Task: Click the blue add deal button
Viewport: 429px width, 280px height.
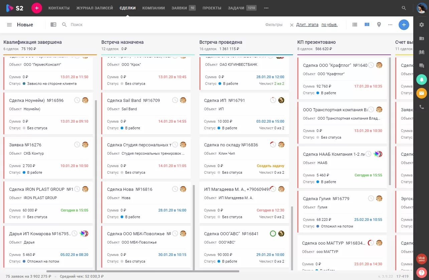Action: pyautogui.click(x=404, y=25)
